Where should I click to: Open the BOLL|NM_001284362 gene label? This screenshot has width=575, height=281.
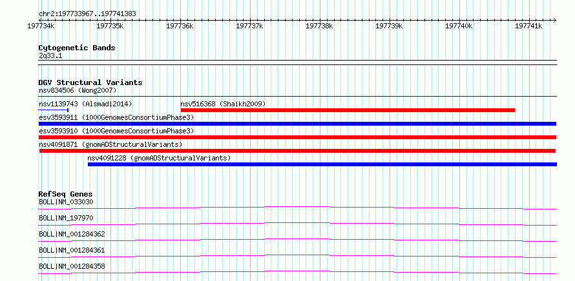pyautogui.click(x=72, y=234)
